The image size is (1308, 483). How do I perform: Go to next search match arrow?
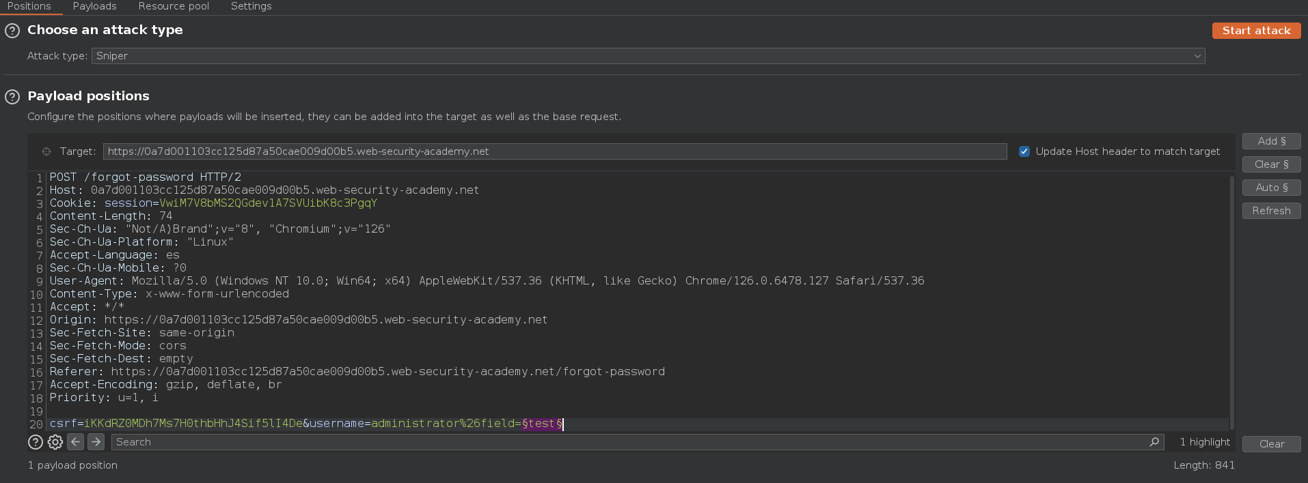(x=96, y=442)
